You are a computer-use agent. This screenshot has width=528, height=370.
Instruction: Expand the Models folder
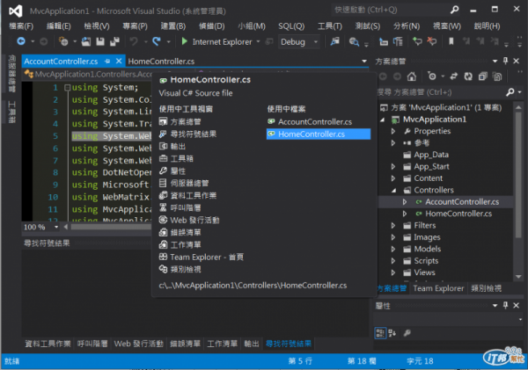pos(393,249)
